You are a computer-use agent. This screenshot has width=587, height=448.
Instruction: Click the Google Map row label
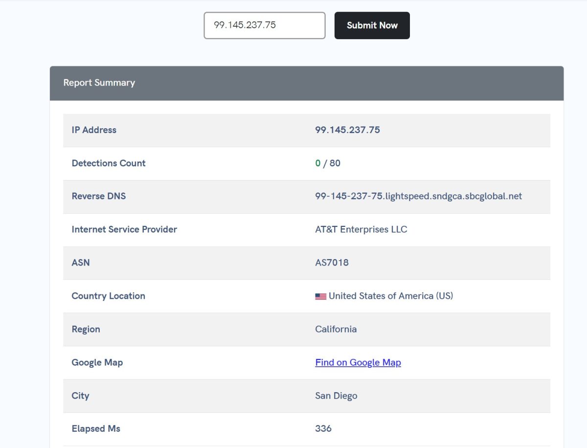97,362
